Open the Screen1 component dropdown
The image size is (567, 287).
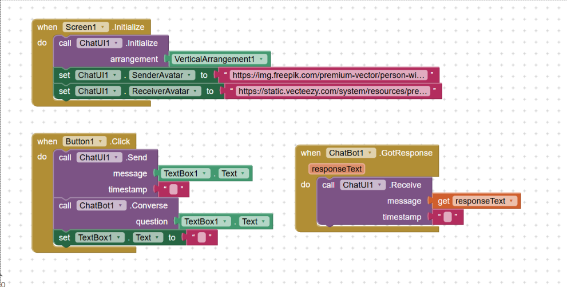point(102,27)
